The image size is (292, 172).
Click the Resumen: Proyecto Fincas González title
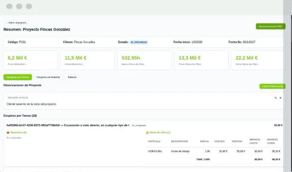point(37,29)
